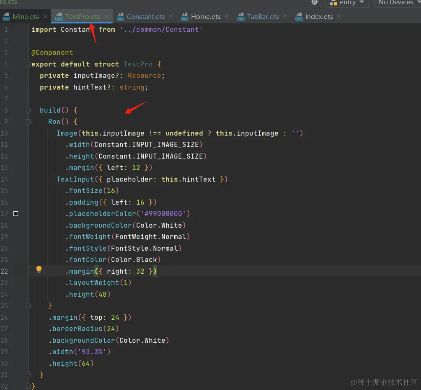
Task: Open the entry run configuration dropdown
Action: pyautogui.click(x=346, y=3)
